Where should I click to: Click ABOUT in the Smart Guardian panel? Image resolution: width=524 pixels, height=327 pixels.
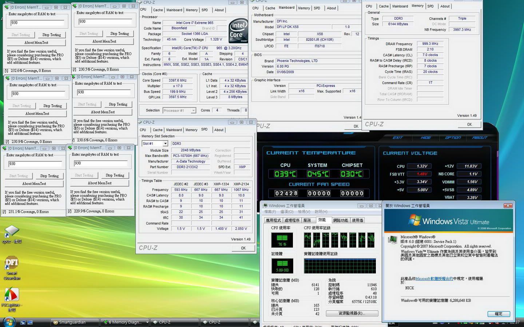(x=480, y=138)
